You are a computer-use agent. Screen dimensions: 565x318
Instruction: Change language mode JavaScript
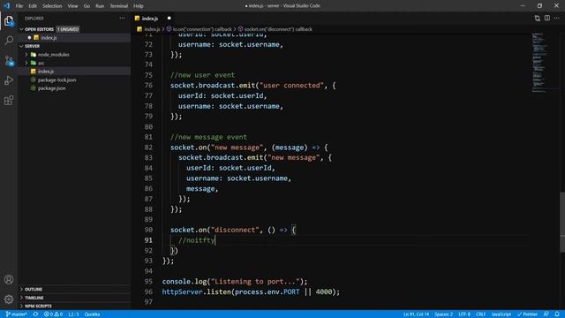501,314
